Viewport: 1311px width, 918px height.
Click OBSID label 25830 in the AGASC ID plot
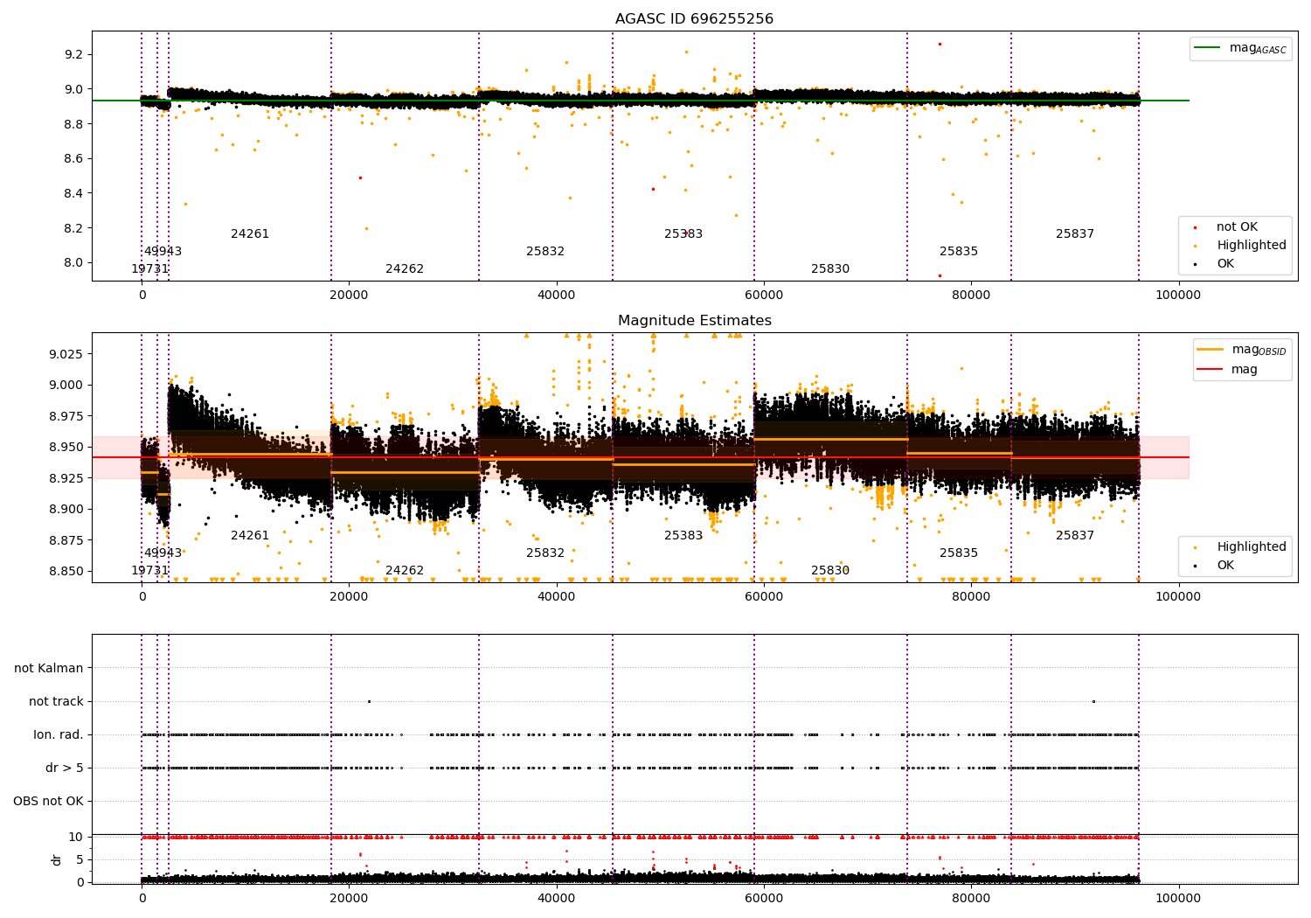coord(830,269)
